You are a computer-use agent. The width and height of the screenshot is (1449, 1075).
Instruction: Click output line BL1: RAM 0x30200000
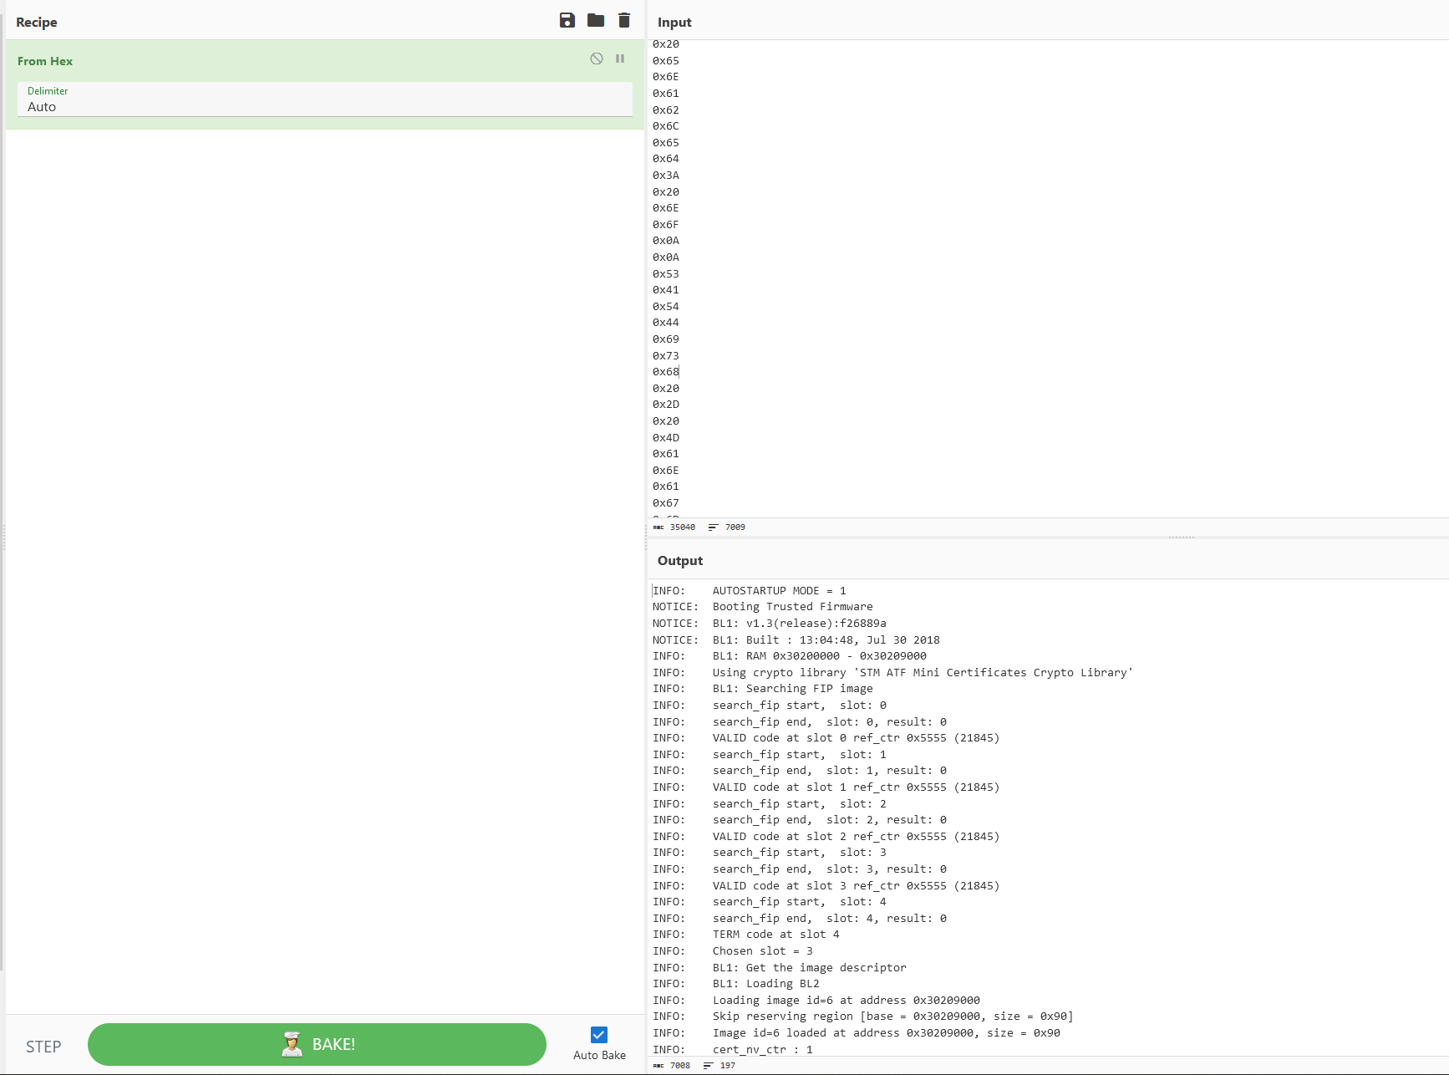click(x=790, y=656)
